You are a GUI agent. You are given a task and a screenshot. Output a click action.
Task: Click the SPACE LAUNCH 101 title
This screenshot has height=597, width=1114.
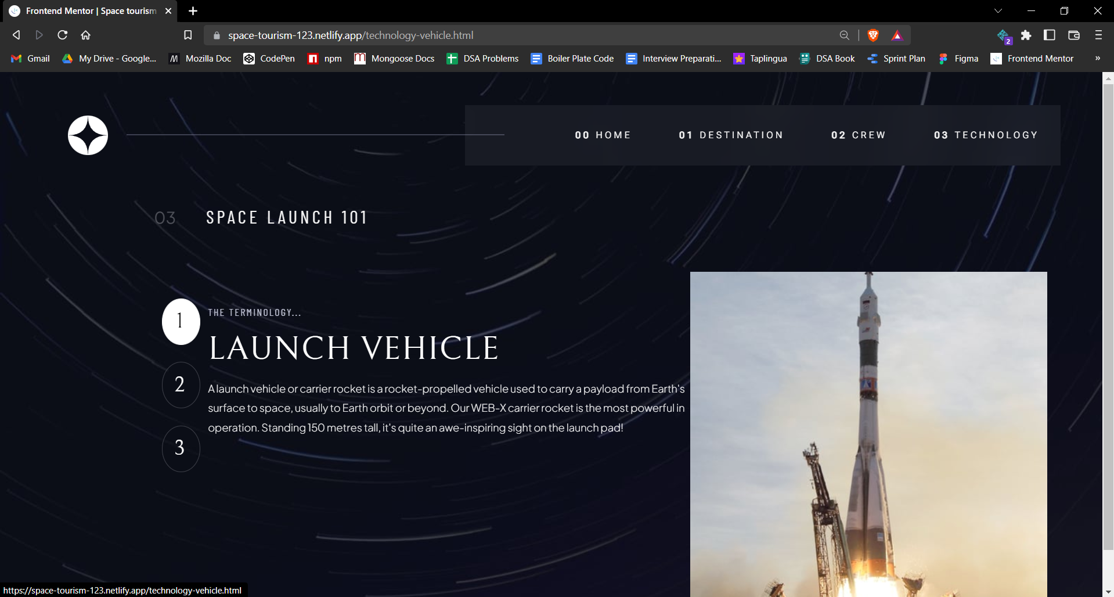pyautogui.click(x=287, y=218)
